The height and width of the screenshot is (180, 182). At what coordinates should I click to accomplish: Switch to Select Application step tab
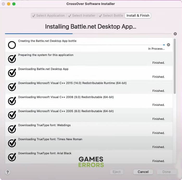49,16
